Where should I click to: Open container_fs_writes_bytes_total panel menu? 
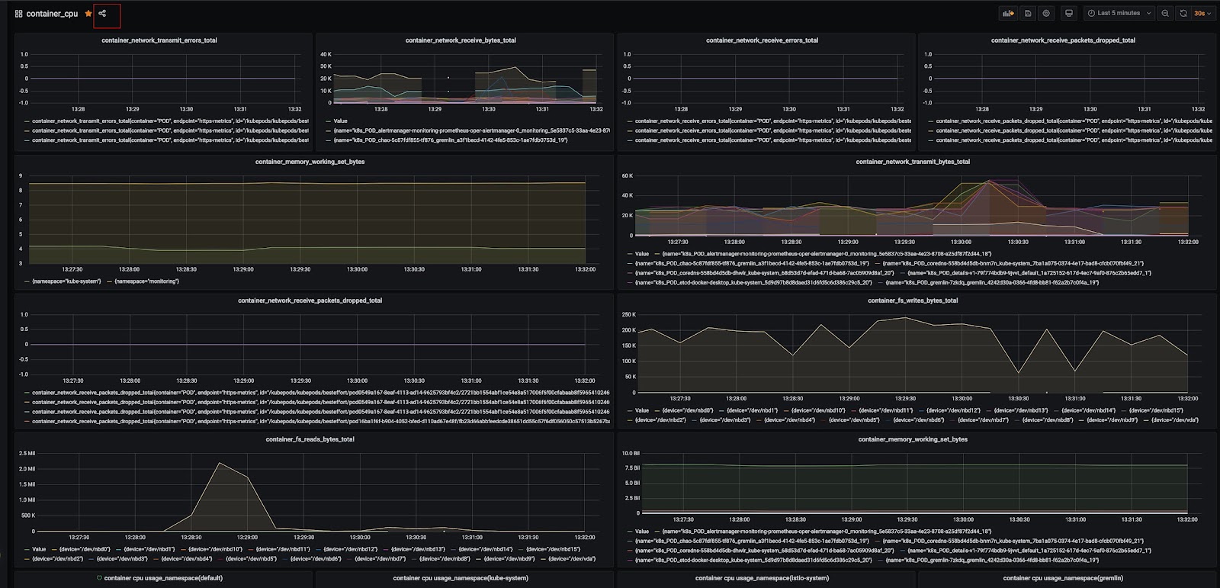[913, 300]
